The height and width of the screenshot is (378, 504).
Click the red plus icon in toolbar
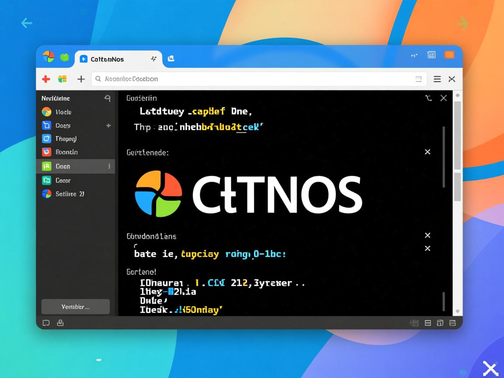click(x=46, y=79)
